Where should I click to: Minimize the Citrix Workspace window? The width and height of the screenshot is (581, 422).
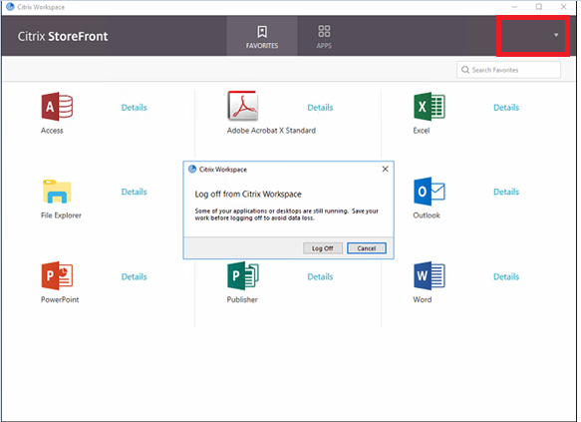pos(514,7)
